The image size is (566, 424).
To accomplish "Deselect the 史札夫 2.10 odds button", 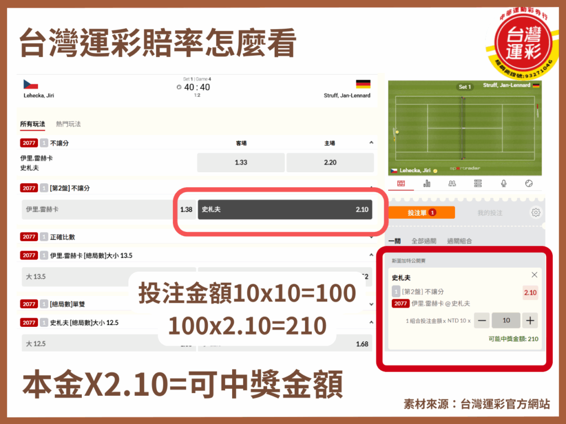I will click(x=285, y=209).
